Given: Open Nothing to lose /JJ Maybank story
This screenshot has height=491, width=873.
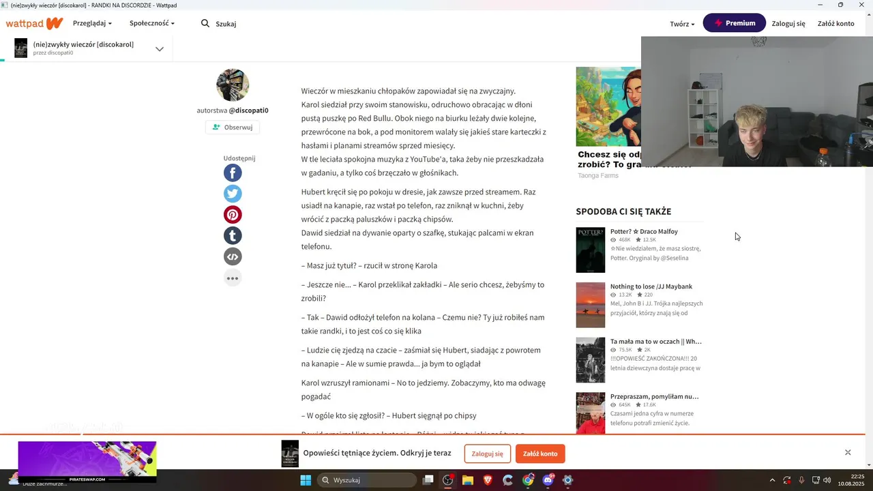Looking at the screenshot, I should click(x=651, y=286).
